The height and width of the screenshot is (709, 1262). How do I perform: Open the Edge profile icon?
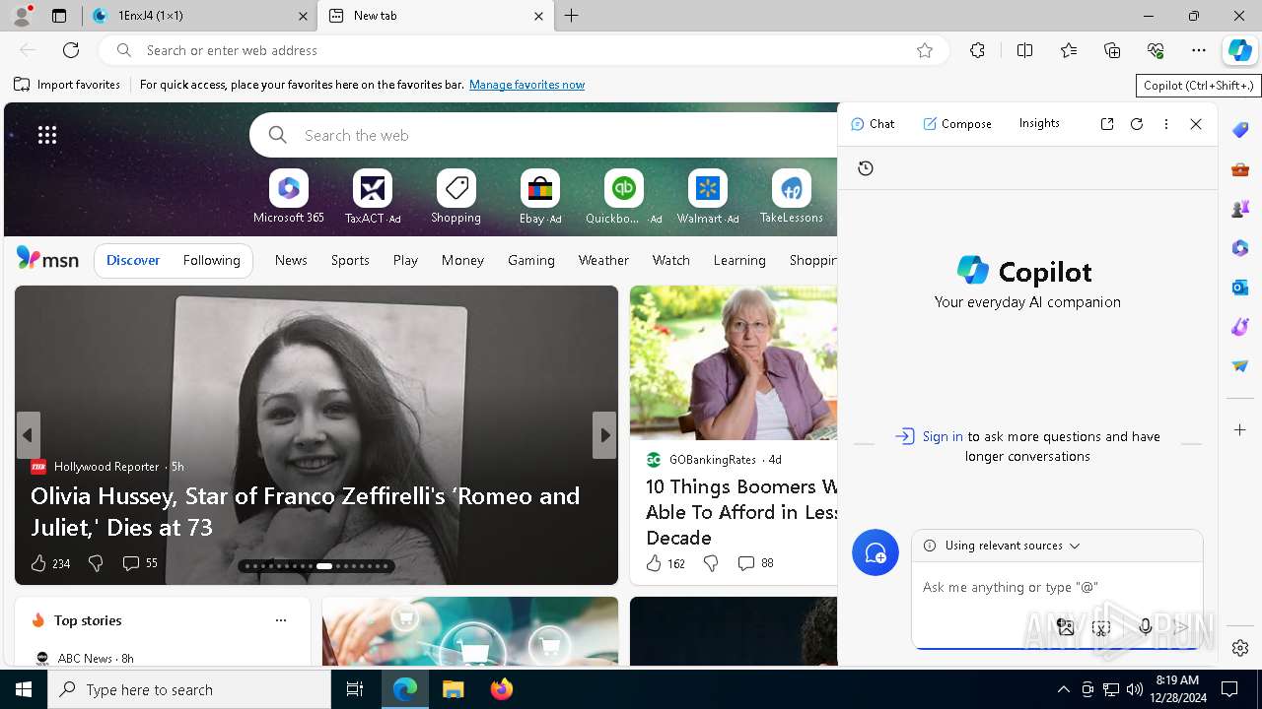tap(22, 16)
